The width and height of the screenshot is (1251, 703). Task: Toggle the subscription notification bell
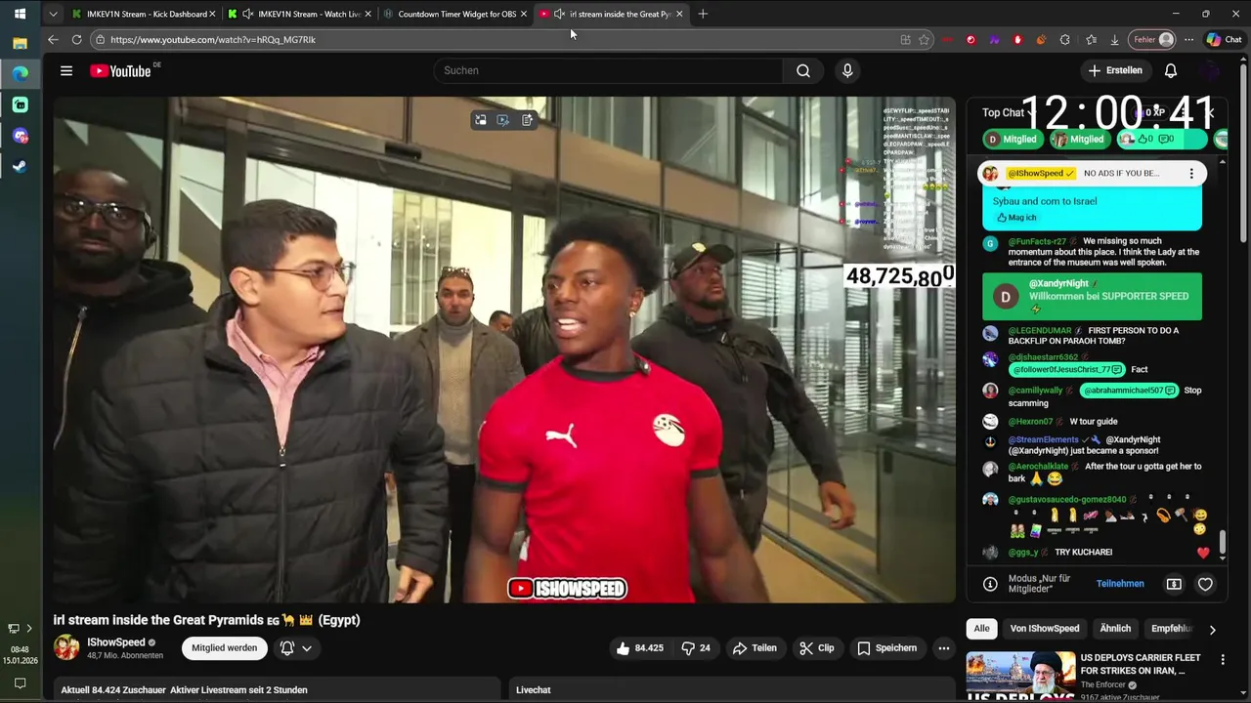pyautogui.click(x=287, y=648)
